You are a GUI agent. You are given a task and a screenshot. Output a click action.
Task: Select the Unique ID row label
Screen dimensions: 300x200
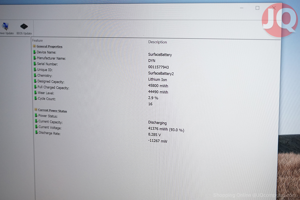[x=45, y=70]
